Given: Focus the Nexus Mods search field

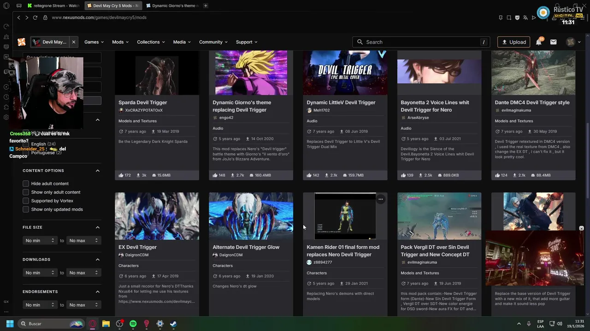Looking at the screenshot, I should [x=421, y=42].
